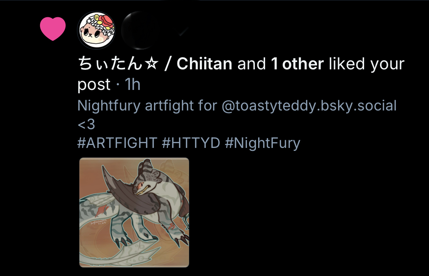429x276 pixels.
Task: Select the Japanese name ちぃたん☆ text
Action: pos(118,63)
